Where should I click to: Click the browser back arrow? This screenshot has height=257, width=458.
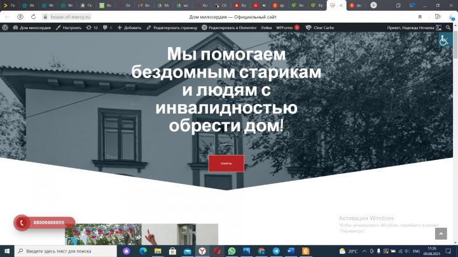click(7, 17)
